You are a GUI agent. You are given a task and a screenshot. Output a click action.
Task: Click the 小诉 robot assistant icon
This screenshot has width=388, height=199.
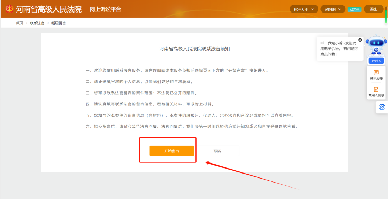tap(376, 45)
